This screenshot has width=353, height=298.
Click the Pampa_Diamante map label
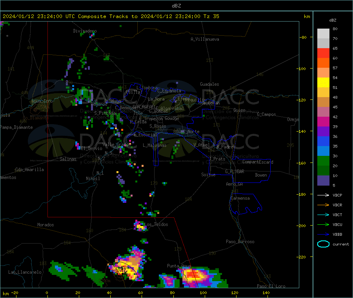[x=16, y=127]
